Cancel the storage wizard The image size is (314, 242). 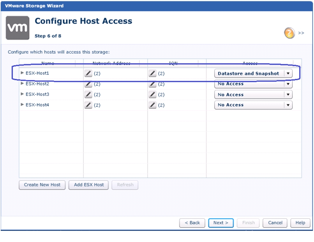click(275, 223)
